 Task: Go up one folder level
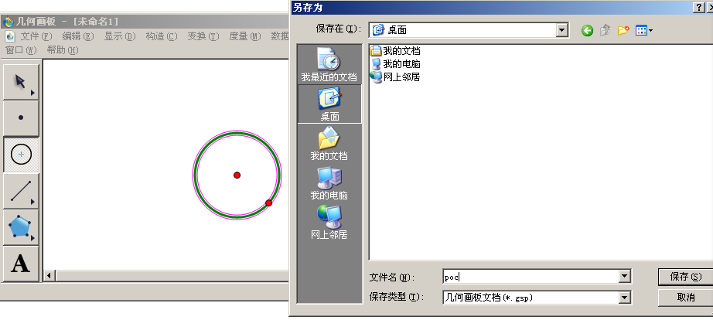point(606,30)
